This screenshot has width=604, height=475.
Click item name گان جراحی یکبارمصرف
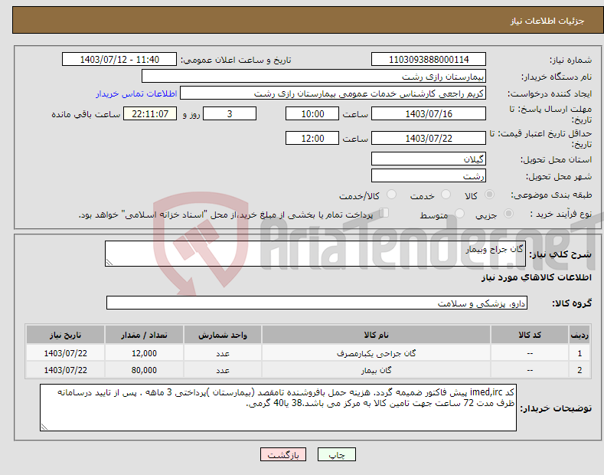pyautogui.click(x=376, y=353)
